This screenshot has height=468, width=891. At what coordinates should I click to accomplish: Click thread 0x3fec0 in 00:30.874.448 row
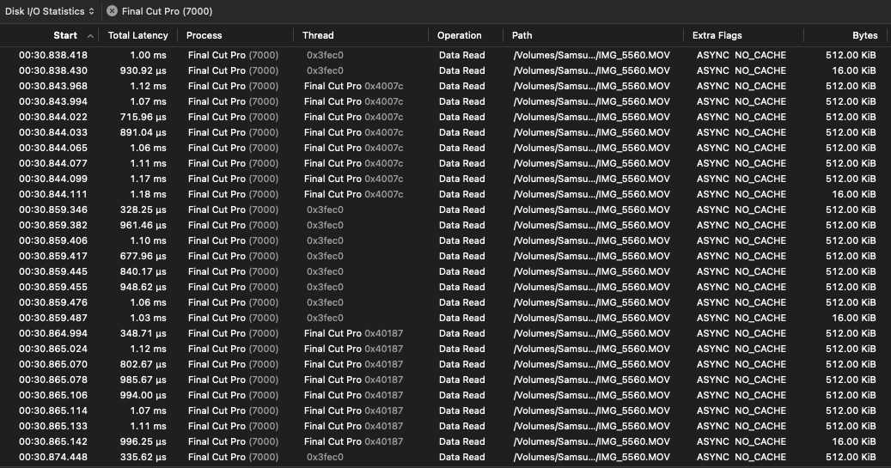(x=325, y=457)
